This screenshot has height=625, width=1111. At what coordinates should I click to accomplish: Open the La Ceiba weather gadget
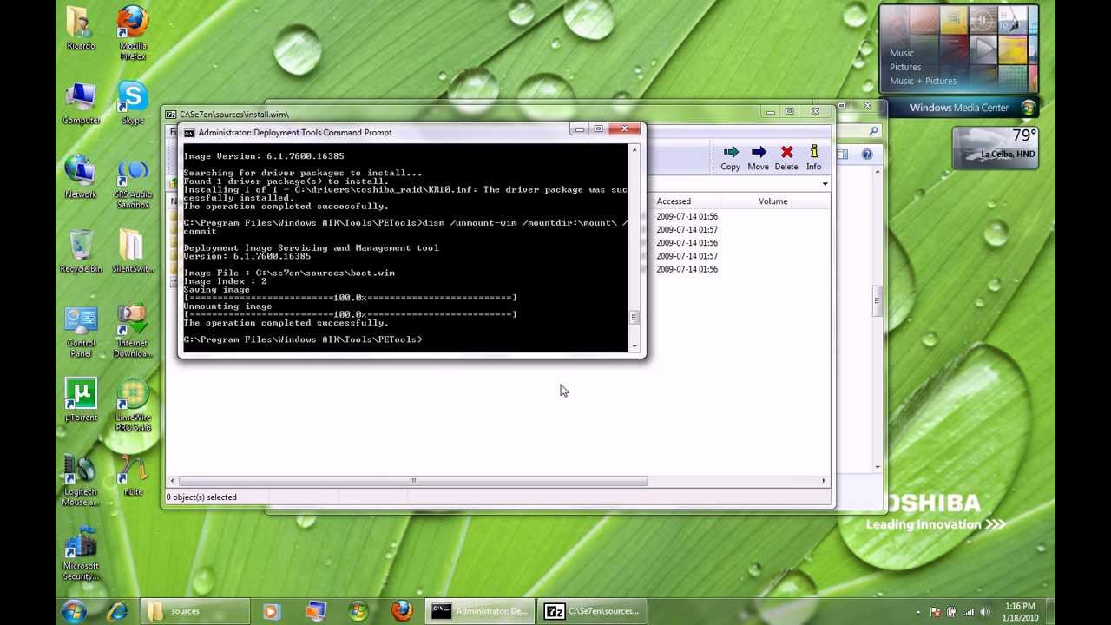(996, 148)
